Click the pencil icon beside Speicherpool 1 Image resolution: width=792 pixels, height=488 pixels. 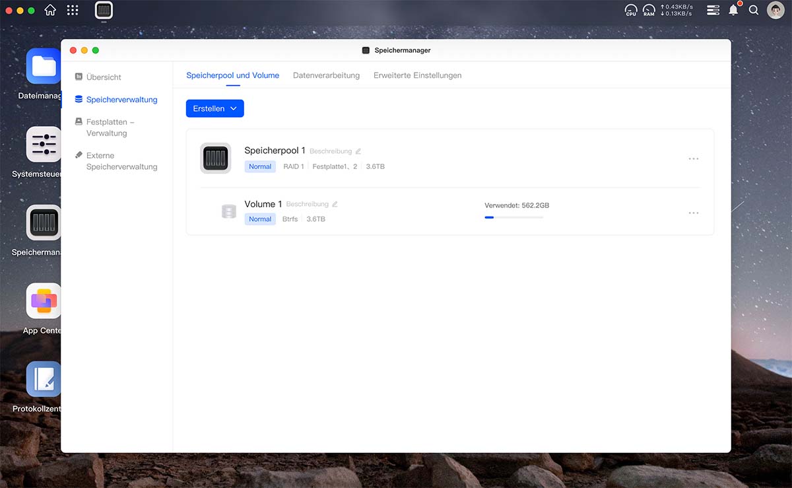[358, 151]
